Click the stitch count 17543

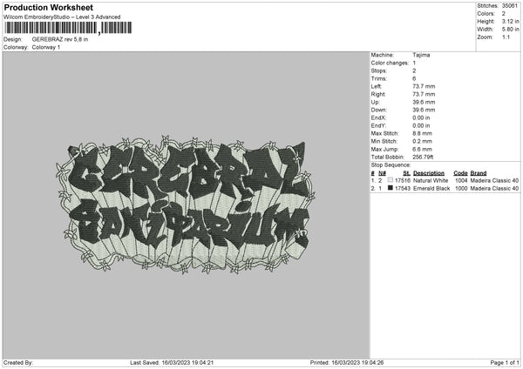click(402, 189)
